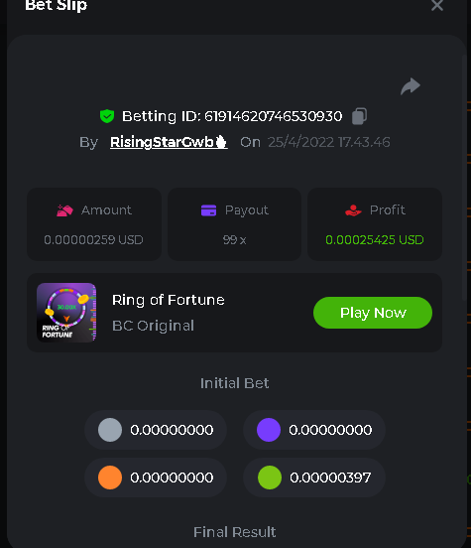Click the green bet value 0.00000397

[330, 478]
